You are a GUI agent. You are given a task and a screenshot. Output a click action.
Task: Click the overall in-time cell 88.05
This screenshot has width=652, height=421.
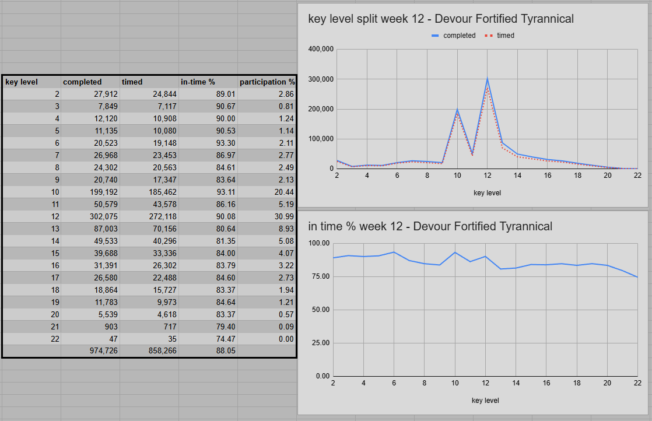(x=208, y=351)
